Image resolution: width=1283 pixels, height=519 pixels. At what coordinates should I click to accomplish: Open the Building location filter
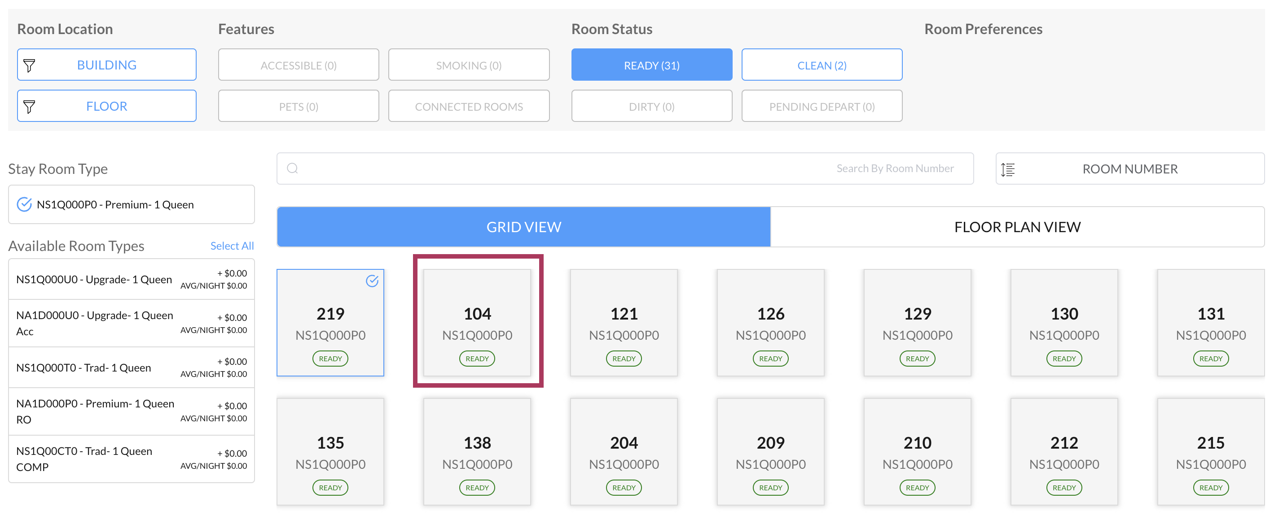106,65
